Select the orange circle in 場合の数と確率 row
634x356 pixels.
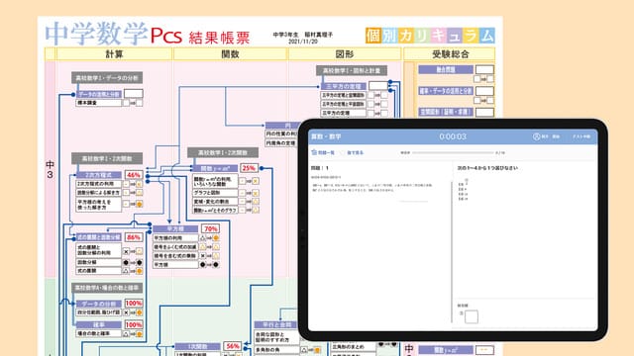pos(139,334)
